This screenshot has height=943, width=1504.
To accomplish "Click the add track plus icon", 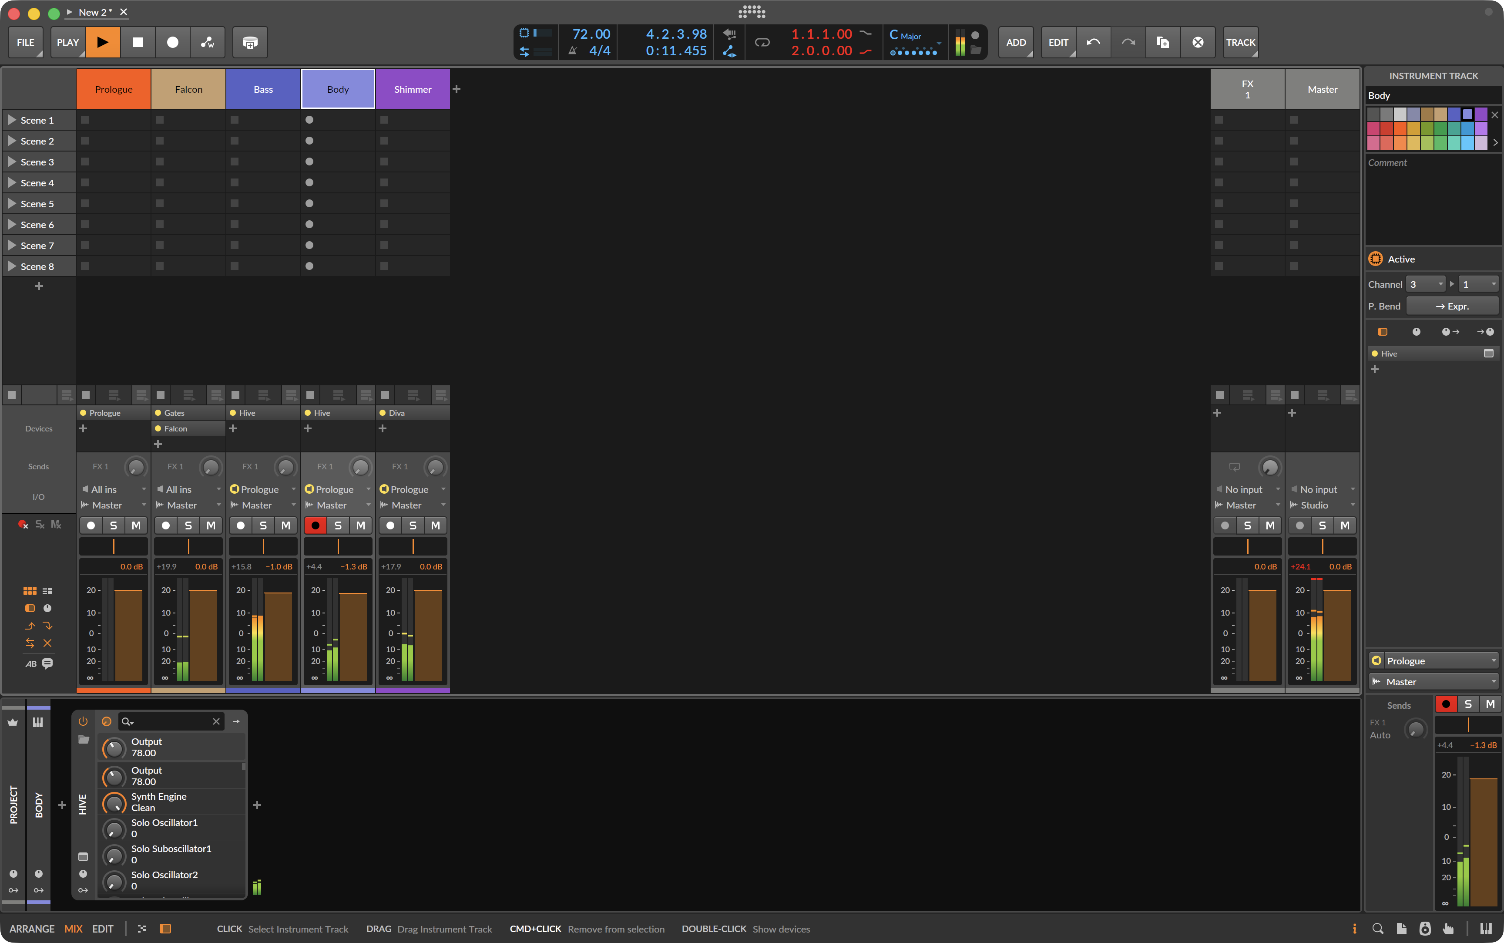I will point(456,89).
